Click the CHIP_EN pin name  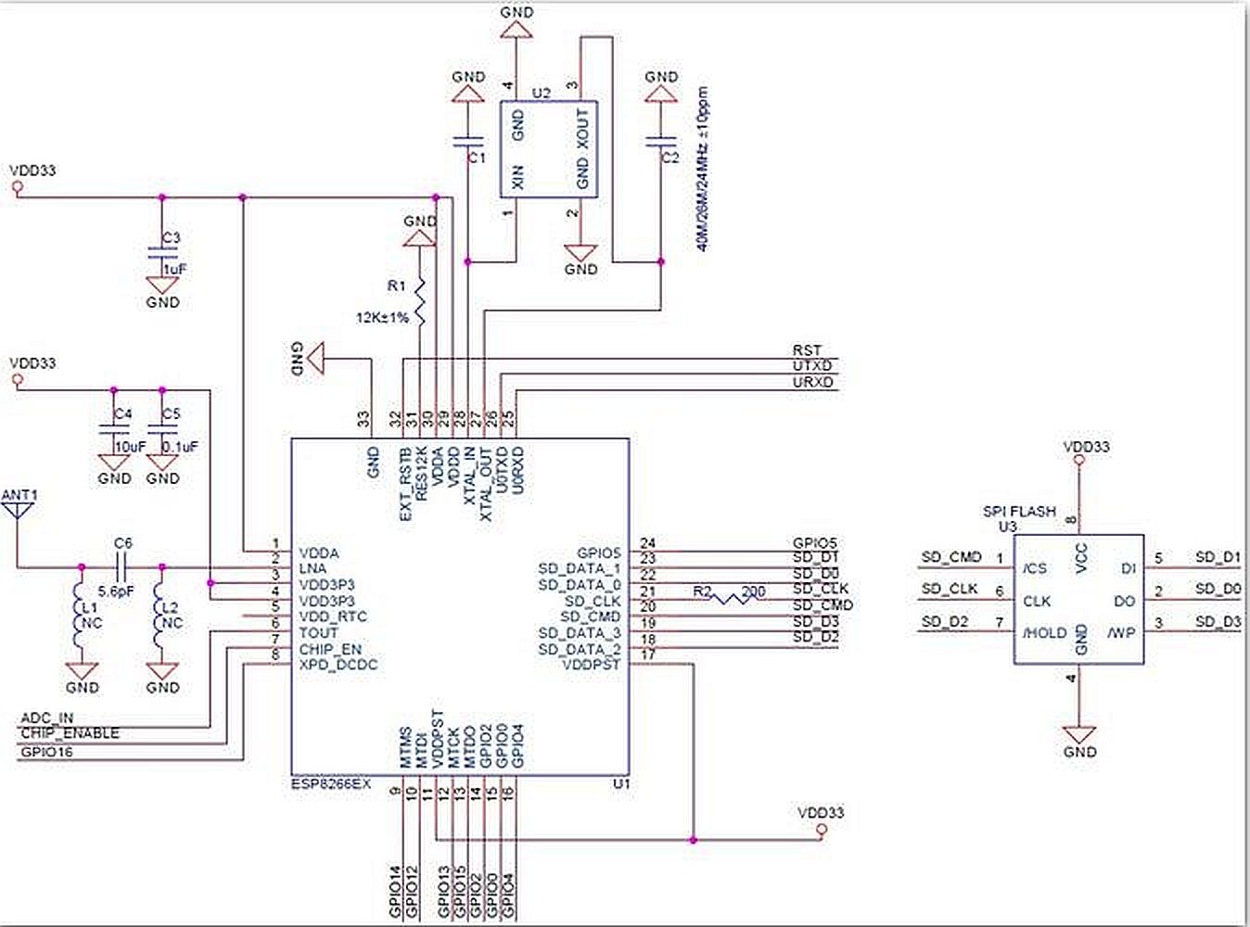pyautogui.click(x=330, y=649)
